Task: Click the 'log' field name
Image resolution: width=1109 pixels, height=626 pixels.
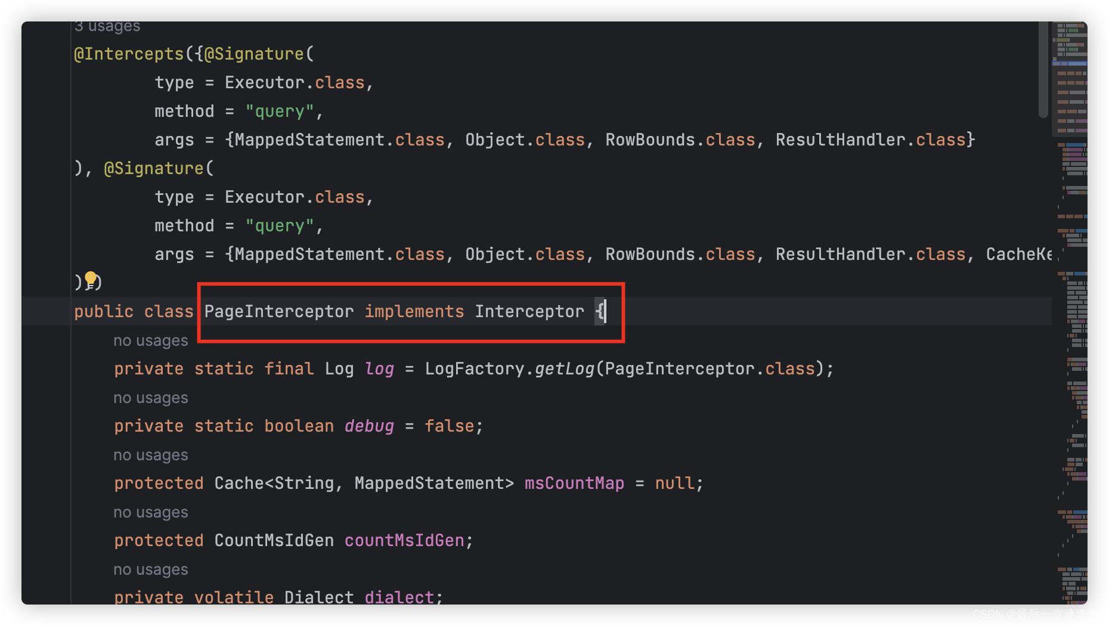Action: (x=379, y=368)
